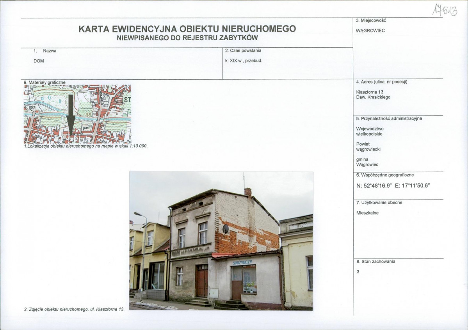Click the date value 'k. XIX w., przebud.'
Screen dimensions: 468x330
click(244, 61)
